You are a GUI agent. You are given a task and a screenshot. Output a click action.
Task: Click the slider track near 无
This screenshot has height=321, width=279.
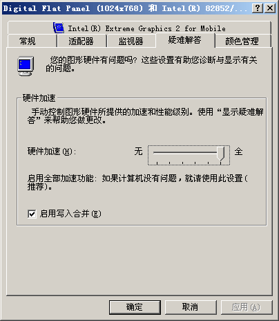[x=159, y=152]
